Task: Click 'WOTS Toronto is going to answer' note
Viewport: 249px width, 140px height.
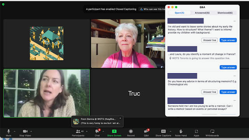Action: pos(200,58)
